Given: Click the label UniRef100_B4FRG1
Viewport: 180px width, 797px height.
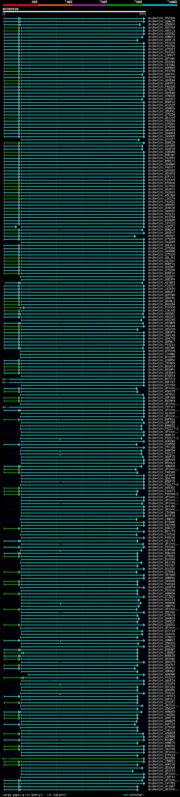Looking at the screenshot, I should coord(161,420).
